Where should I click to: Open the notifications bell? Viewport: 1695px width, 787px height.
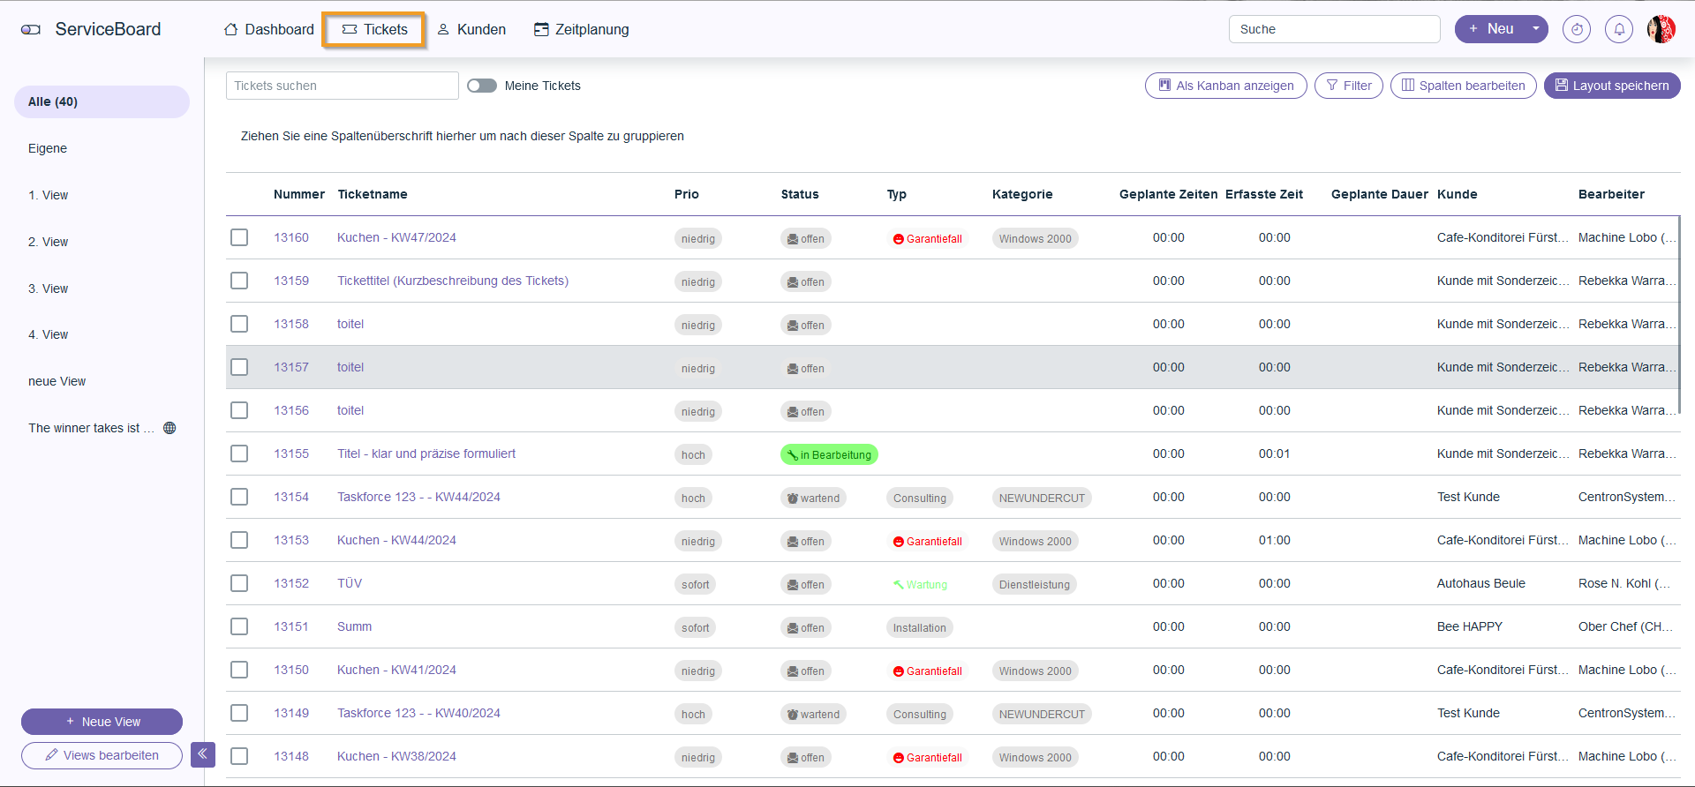1618,29
